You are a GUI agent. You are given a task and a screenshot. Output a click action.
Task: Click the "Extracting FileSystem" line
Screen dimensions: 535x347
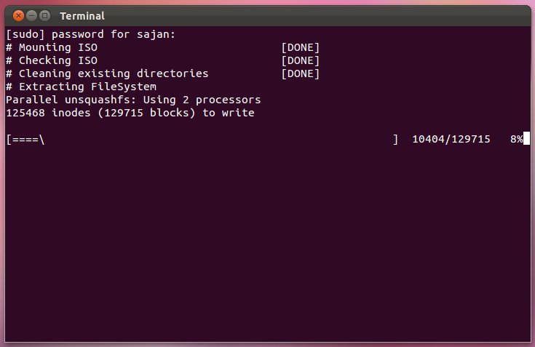coord(80,87)
